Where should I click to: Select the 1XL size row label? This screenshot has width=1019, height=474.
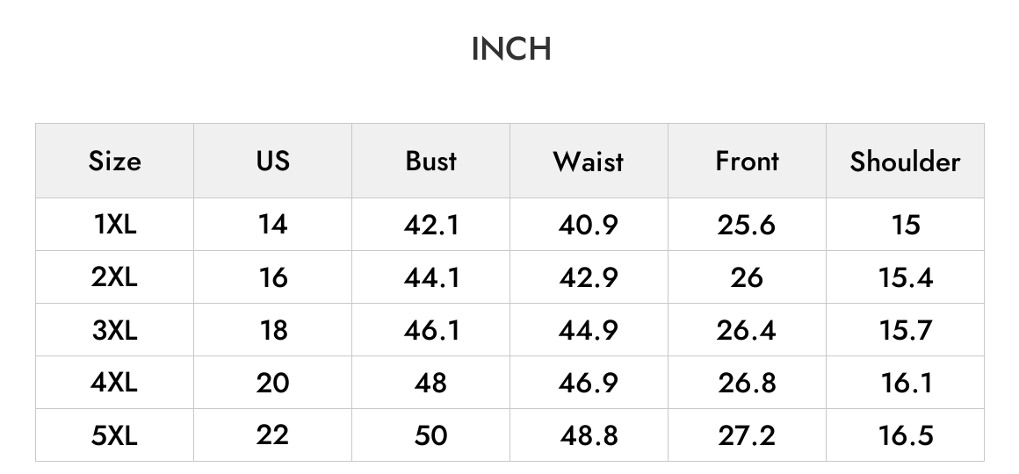[x=114, y=225]
